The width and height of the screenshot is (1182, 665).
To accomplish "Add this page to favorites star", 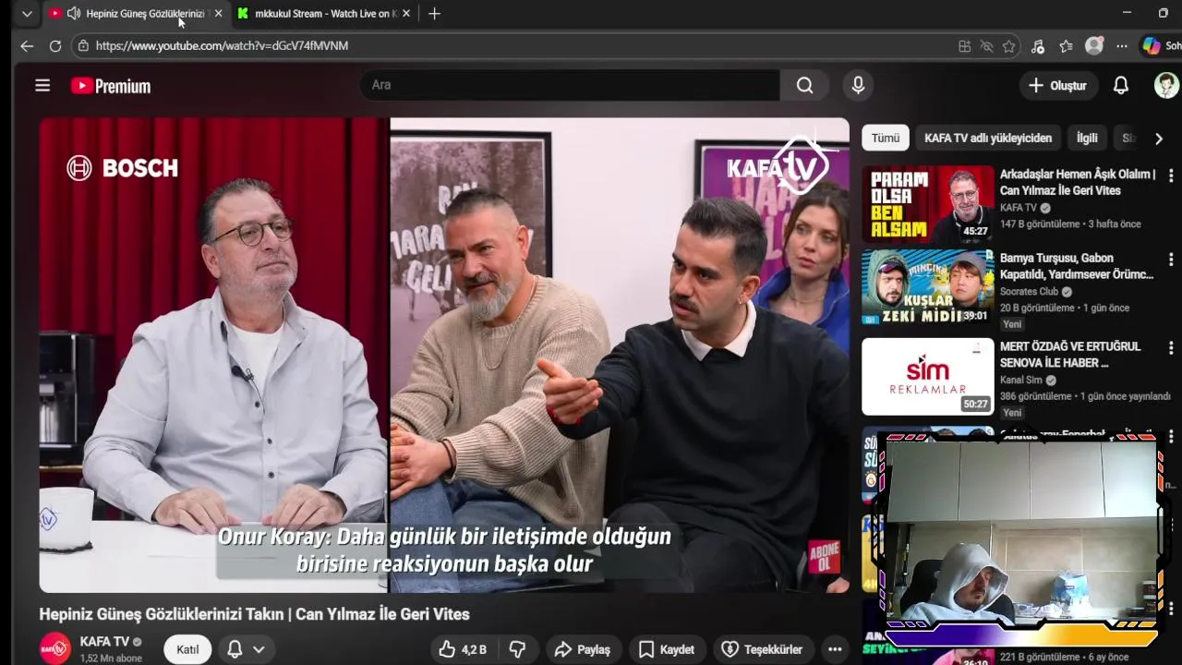I will click(1008, 46).
